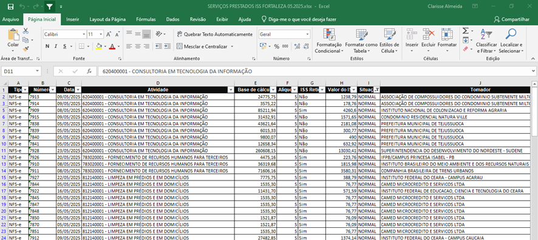Image resolution: width=538 pixels, height=240 pixels.
Task: Align text to the middle vertically
Action: click(138, 33)
